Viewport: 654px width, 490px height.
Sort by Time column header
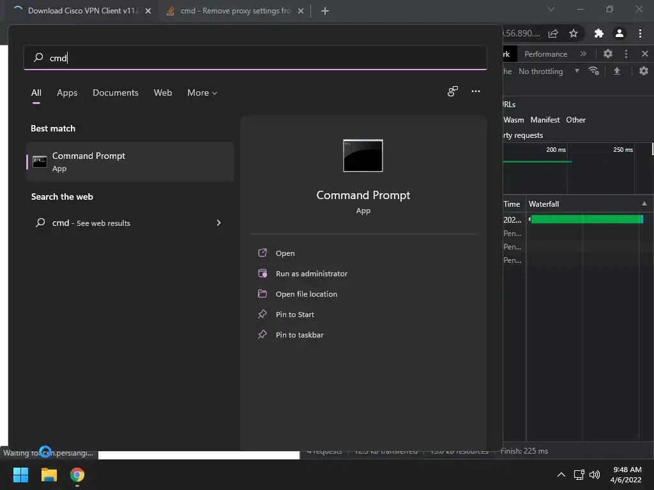pos(514,204)
